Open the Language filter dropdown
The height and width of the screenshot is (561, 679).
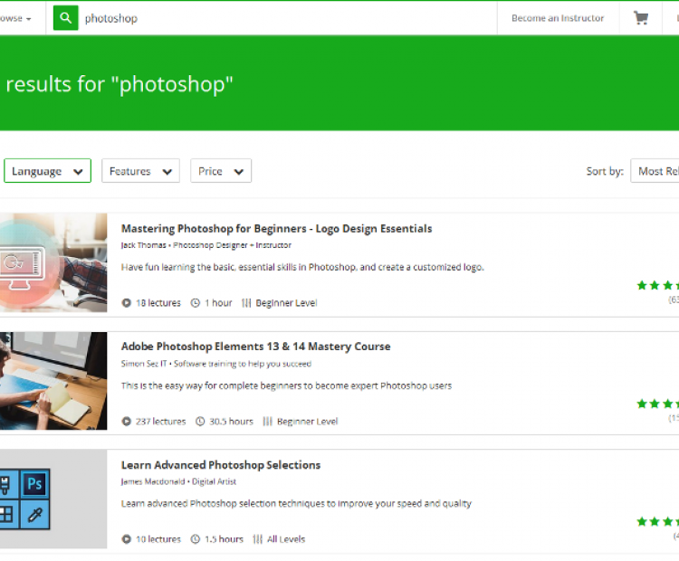(48, 171)
